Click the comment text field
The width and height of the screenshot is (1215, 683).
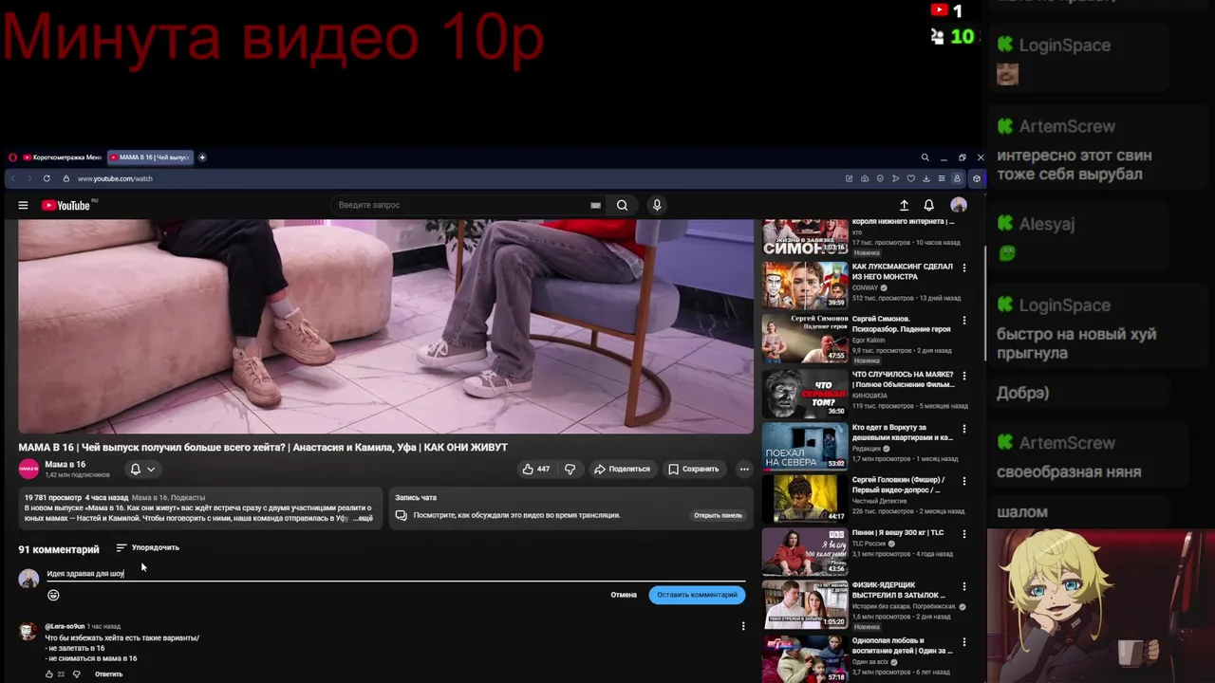pyautogui.click(x=394, y=573)
